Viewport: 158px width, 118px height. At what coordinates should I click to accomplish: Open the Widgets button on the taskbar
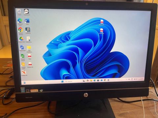24,83
